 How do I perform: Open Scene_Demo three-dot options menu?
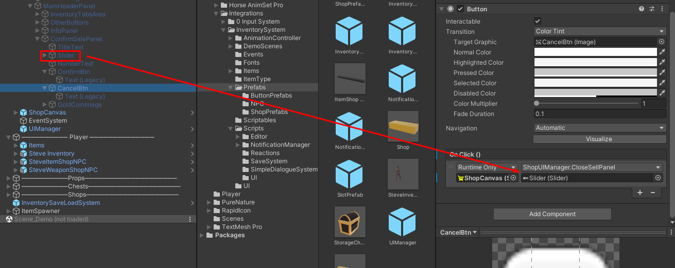(x=190, y=219)
